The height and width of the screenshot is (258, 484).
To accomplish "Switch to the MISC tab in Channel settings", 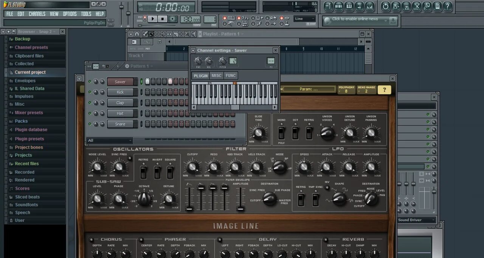I will click(x=217, y=75).
